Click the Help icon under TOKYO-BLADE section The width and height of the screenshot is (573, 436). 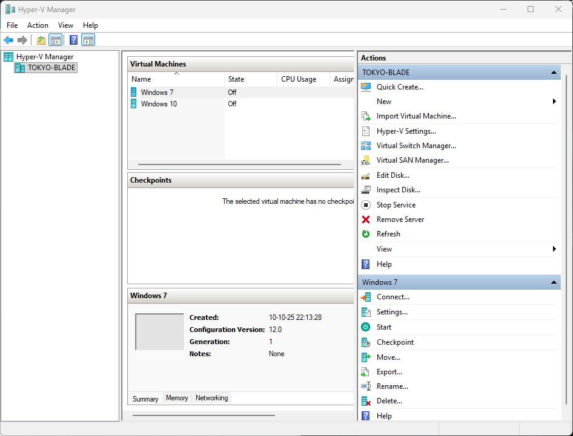tap(366, 264)
